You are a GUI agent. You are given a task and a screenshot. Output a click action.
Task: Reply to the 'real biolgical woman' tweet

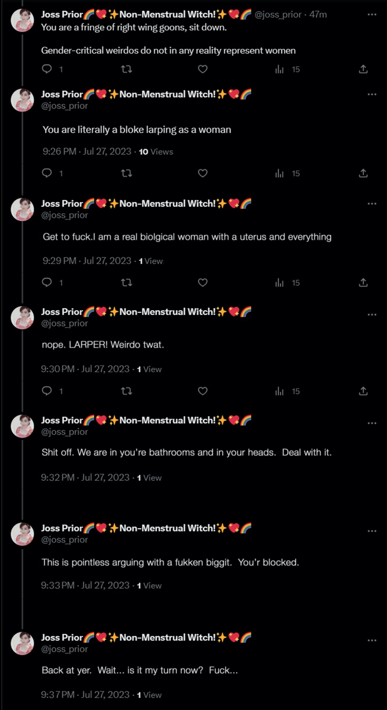pos(47,283)
